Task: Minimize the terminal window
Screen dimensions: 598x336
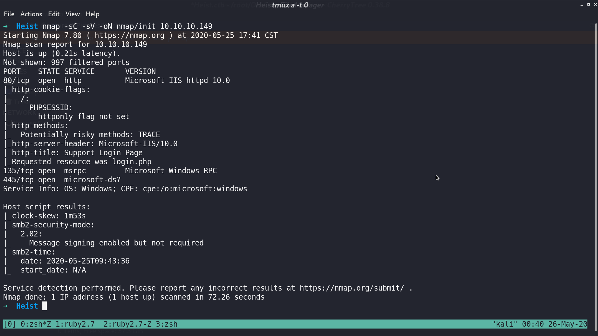Action: tap(582, 5)
